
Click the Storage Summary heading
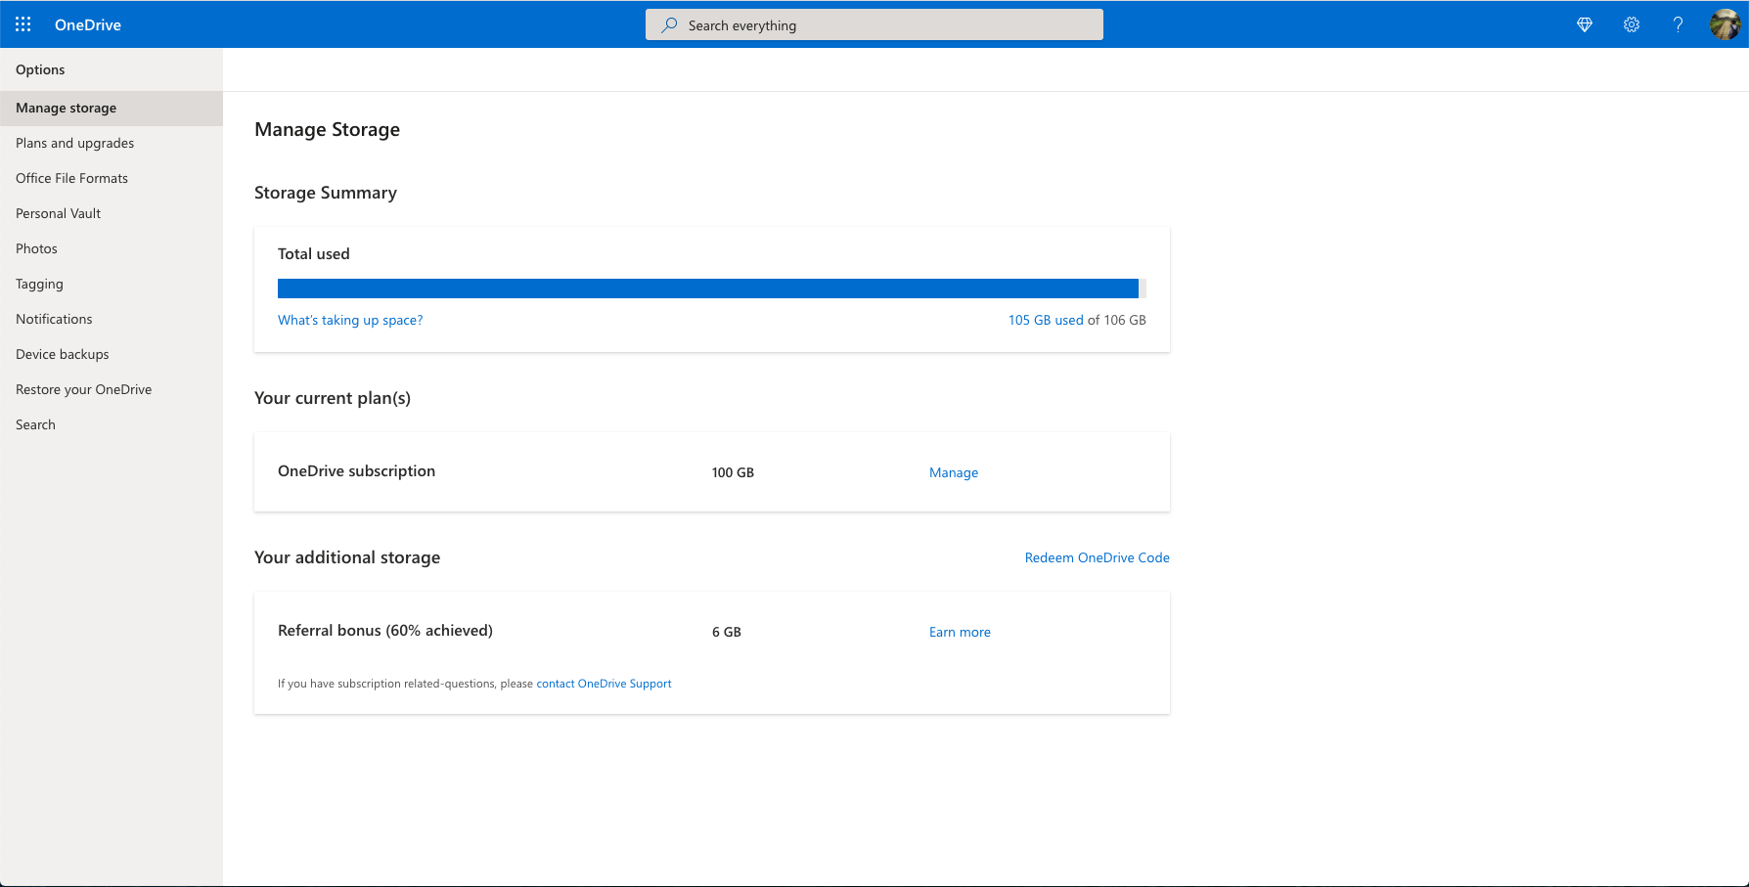pos(326,193)
